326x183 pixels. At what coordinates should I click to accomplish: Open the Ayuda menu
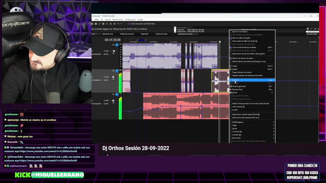pos(140,20)
